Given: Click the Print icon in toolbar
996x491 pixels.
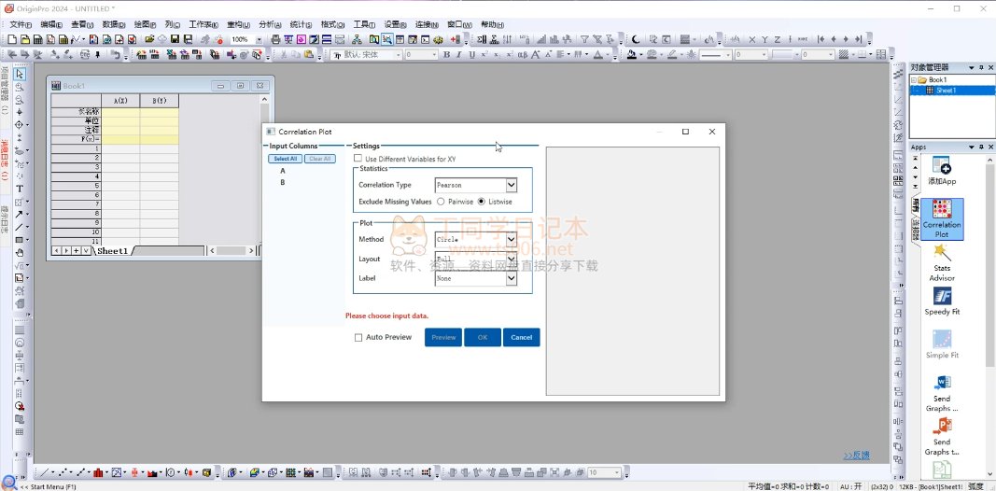Looking at the screenshot, I should pos(275,39).
